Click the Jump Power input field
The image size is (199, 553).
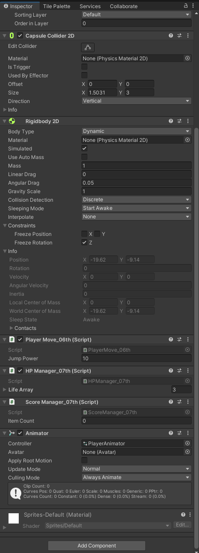coord(136,359)
